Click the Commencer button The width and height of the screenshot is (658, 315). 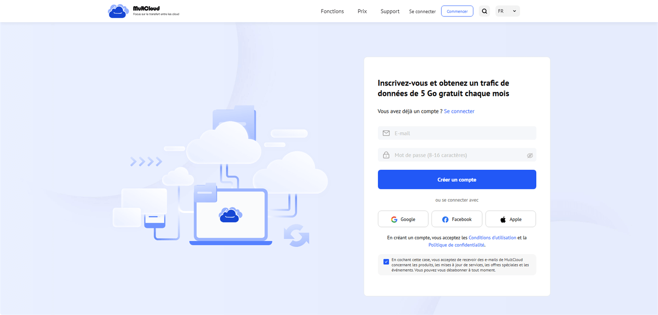pos(457,11)
